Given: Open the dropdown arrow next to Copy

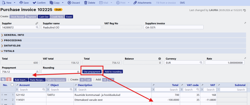Looking at the screenshot, I should [x=63, y=3].
